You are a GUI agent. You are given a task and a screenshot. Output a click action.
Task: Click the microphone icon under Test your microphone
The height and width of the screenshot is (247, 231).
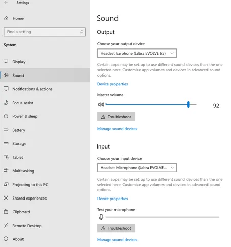[101, 217]
